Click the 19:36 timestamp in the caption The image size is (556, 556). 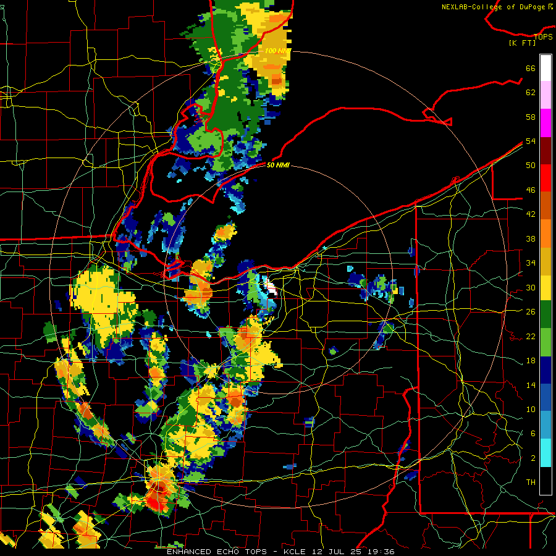381,552
